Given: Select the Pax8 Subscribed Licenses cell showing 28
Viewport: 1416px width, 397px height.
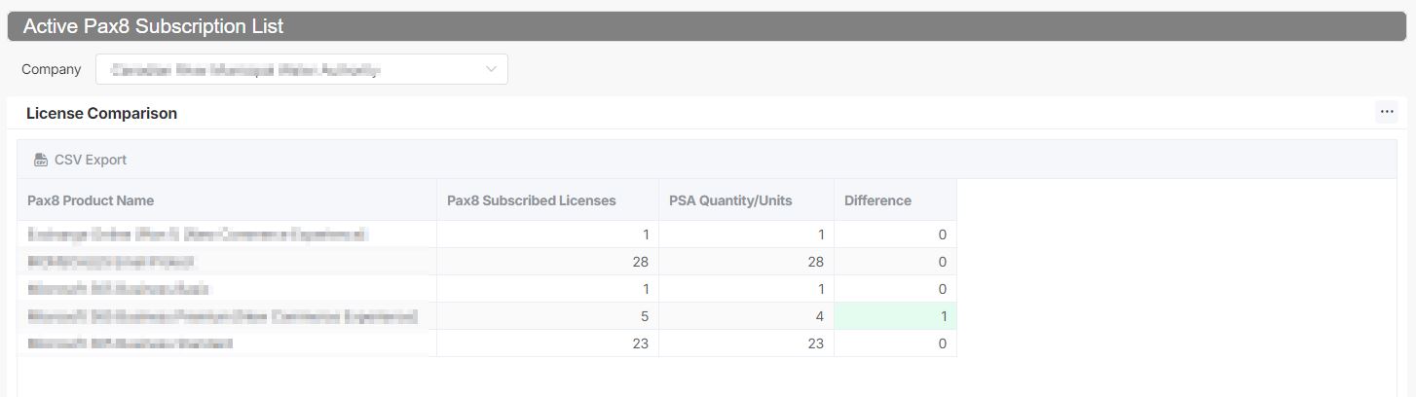Looking at the screenshot, I should pos(547,262).
